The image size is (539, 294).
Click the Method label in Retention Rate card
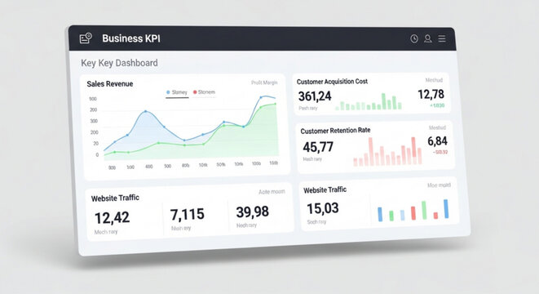pos(437,127)
